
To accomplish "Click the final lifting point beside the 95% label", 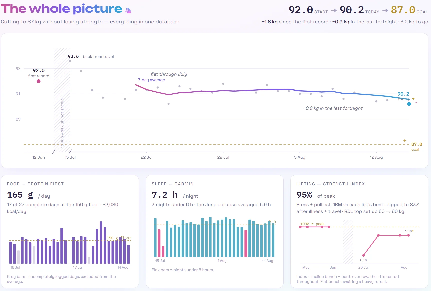I will pos(408,235).
